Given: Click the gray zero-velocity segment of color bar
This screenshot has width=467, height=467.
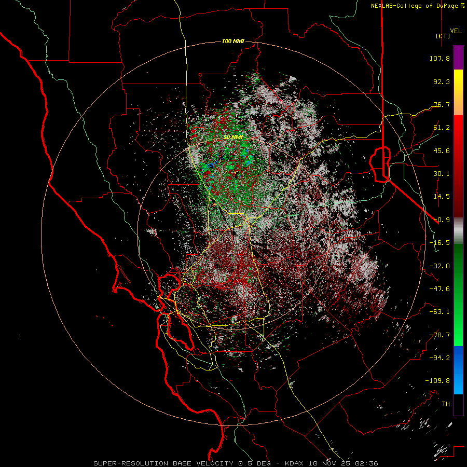Looking at the screenshot, I should pyautogui.click(x=458, y=230).
